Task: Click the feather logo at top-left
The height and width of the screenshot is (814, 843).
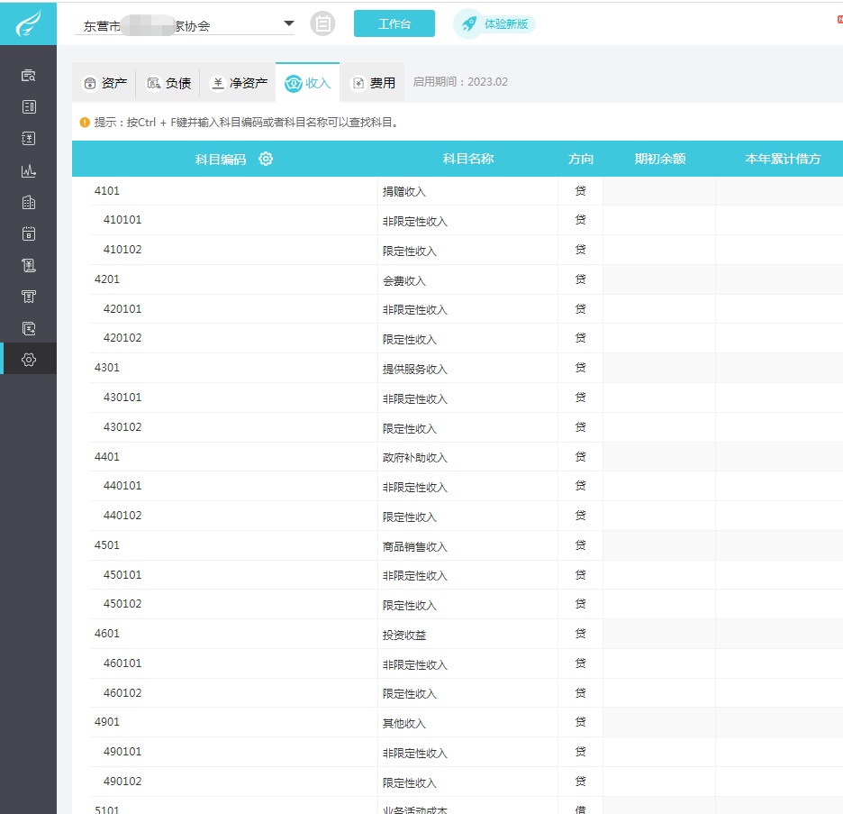Action: pyautogui.click(x=28, y=23)
